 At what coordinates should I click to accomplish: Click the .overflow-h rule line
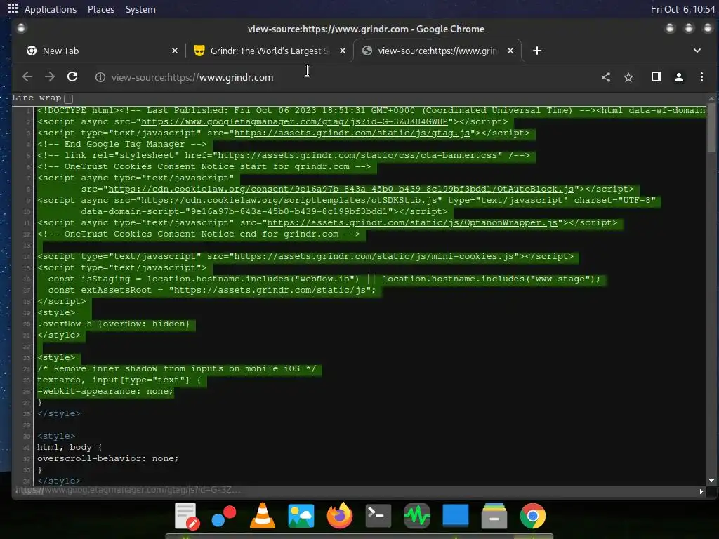[x=113, y=324]
